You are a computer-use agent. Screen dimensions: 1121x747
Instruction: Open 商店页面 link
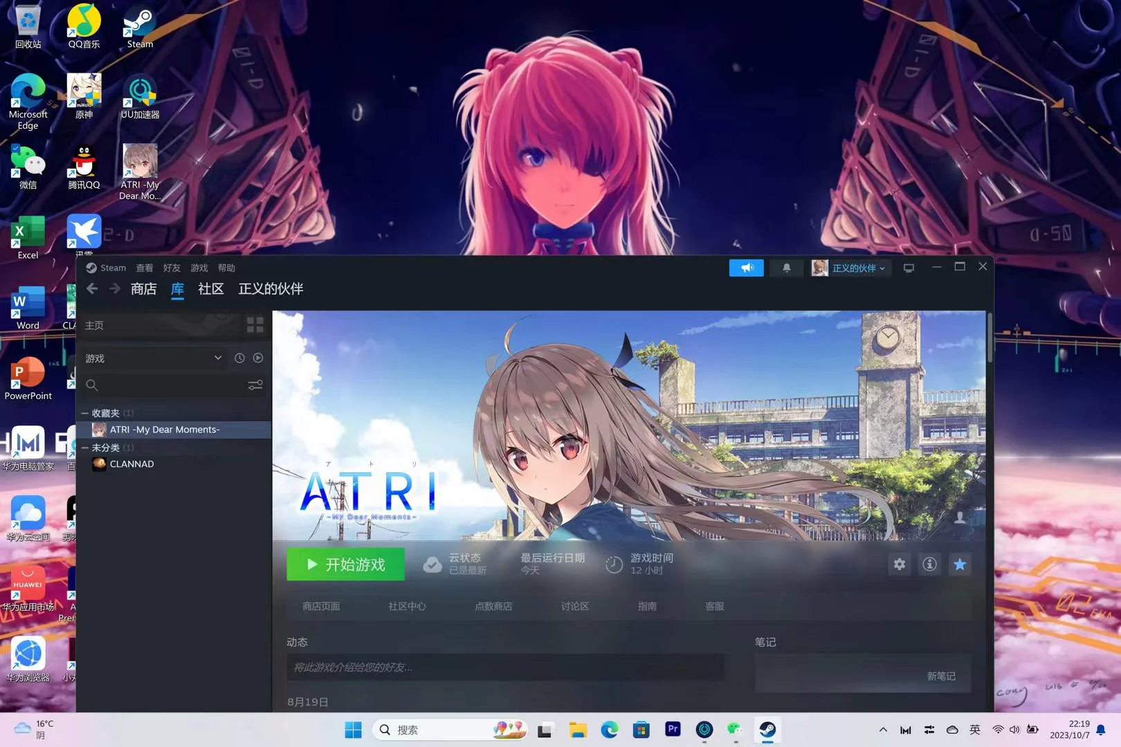pos(321,606)
